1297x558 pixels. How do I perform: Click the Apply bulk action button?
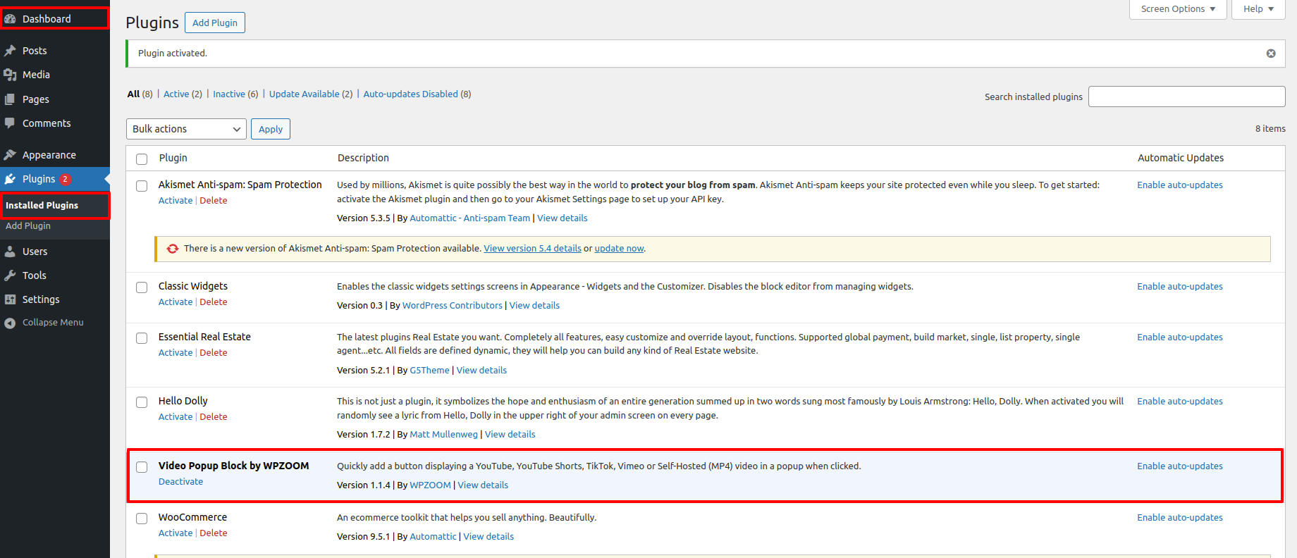click(x=271, y=129)
